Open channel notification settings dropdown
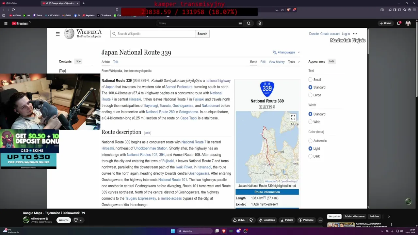The image size is (418, 235). tap(78, 220)
